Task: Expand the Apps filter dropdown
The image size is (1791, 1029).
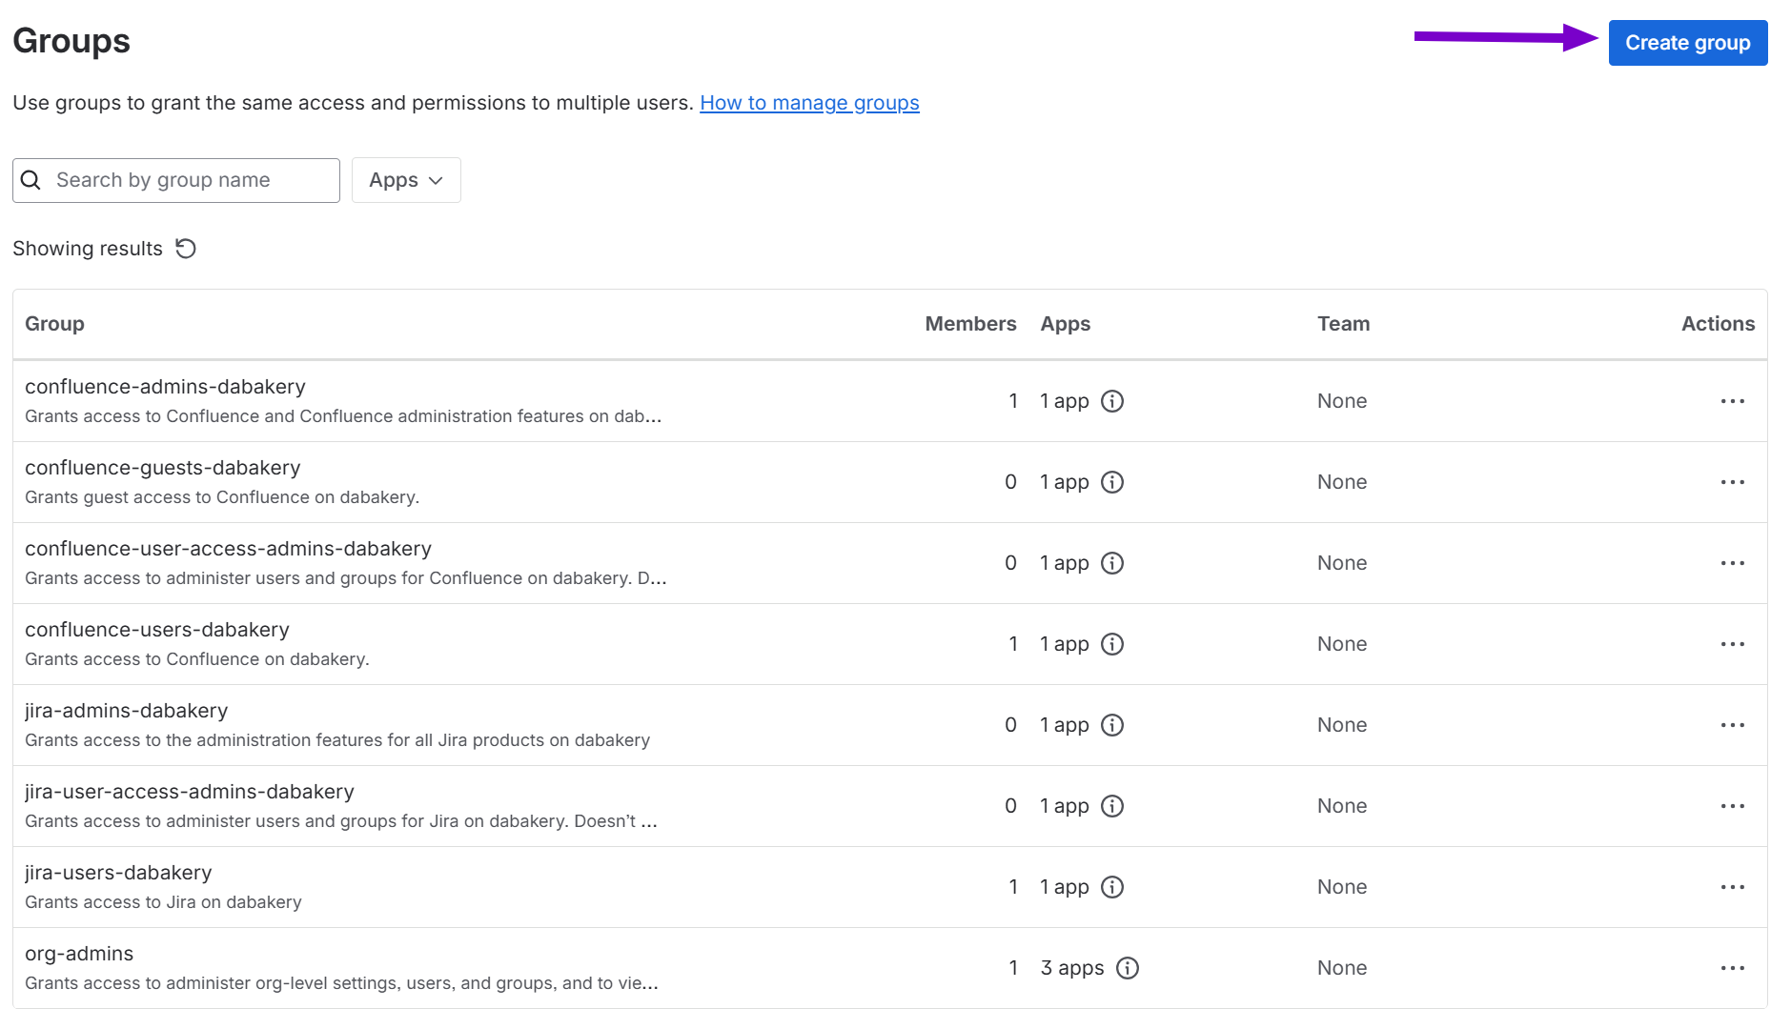Action: pos(406,180)
